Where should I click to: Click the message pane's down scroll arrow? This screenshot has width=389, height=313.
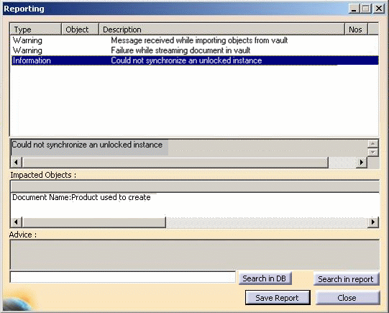click(373, 152)
